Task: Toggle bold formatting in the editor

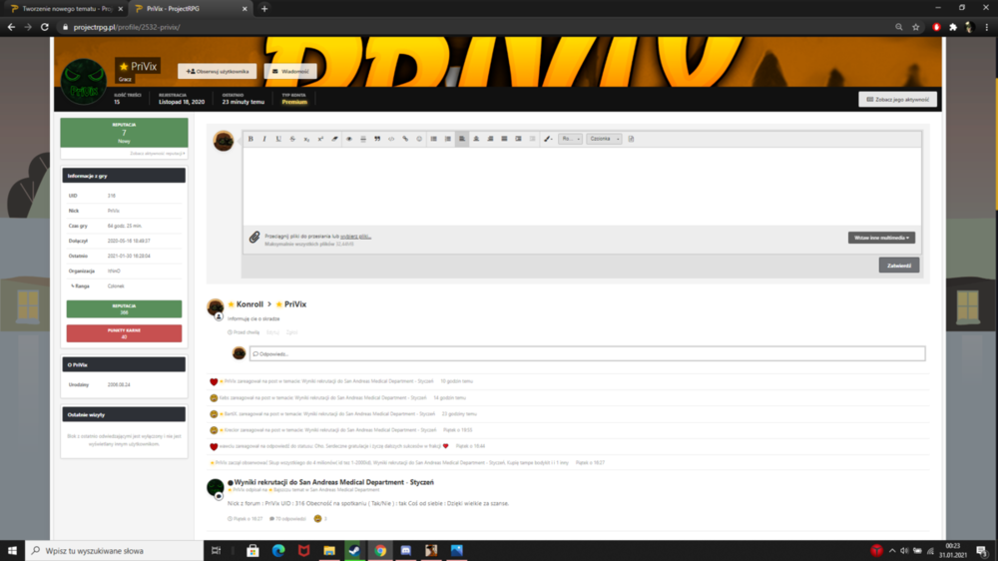Action: tap(250, 139)
